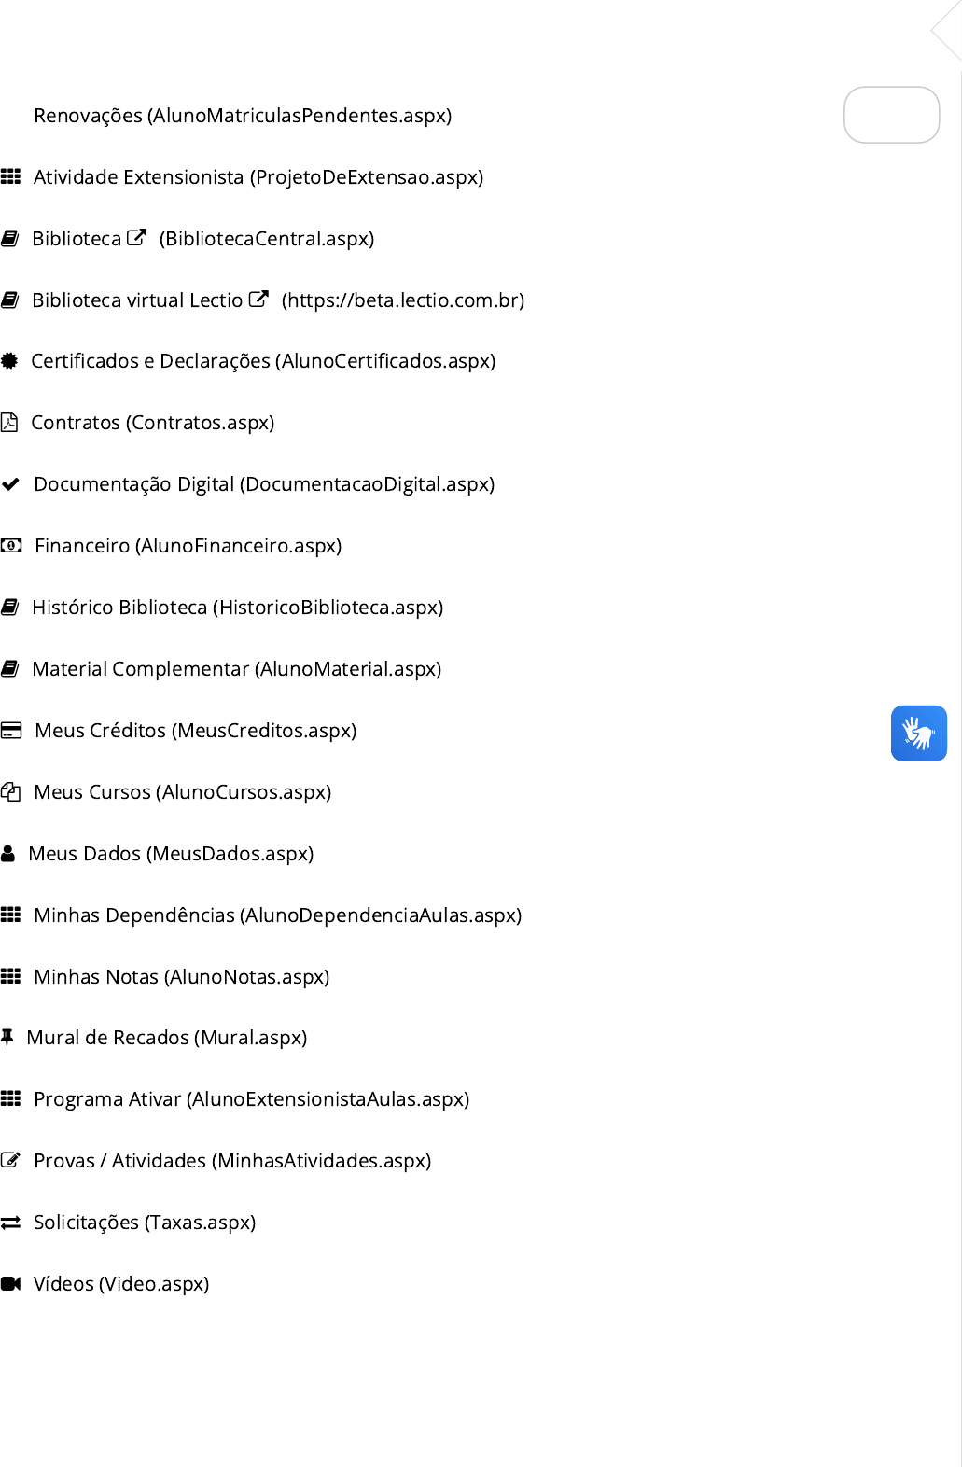Click the external link icon next to Biblioteca

point(136,237)
